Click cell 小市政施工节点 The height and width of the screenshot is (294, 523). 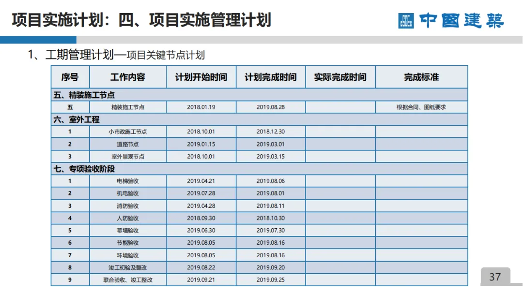tap(128, 132)
